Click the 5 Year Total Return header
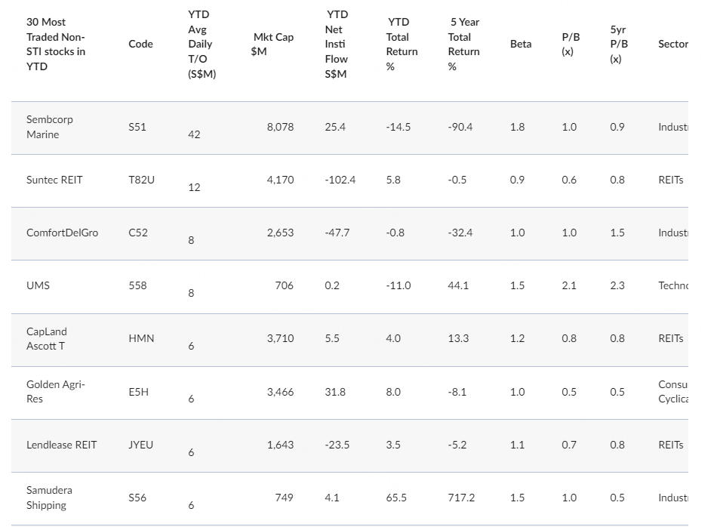Viewport: 717px width, 527px height. (463, 44)
